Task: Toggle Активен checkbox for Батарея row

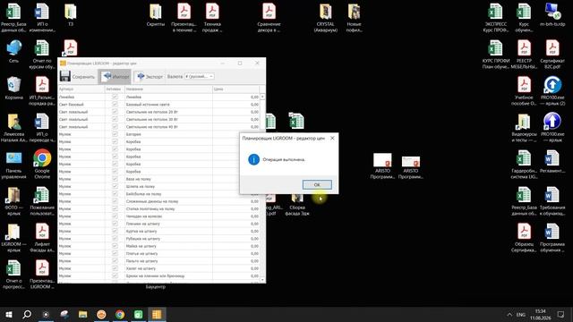Action: point(115,134)
